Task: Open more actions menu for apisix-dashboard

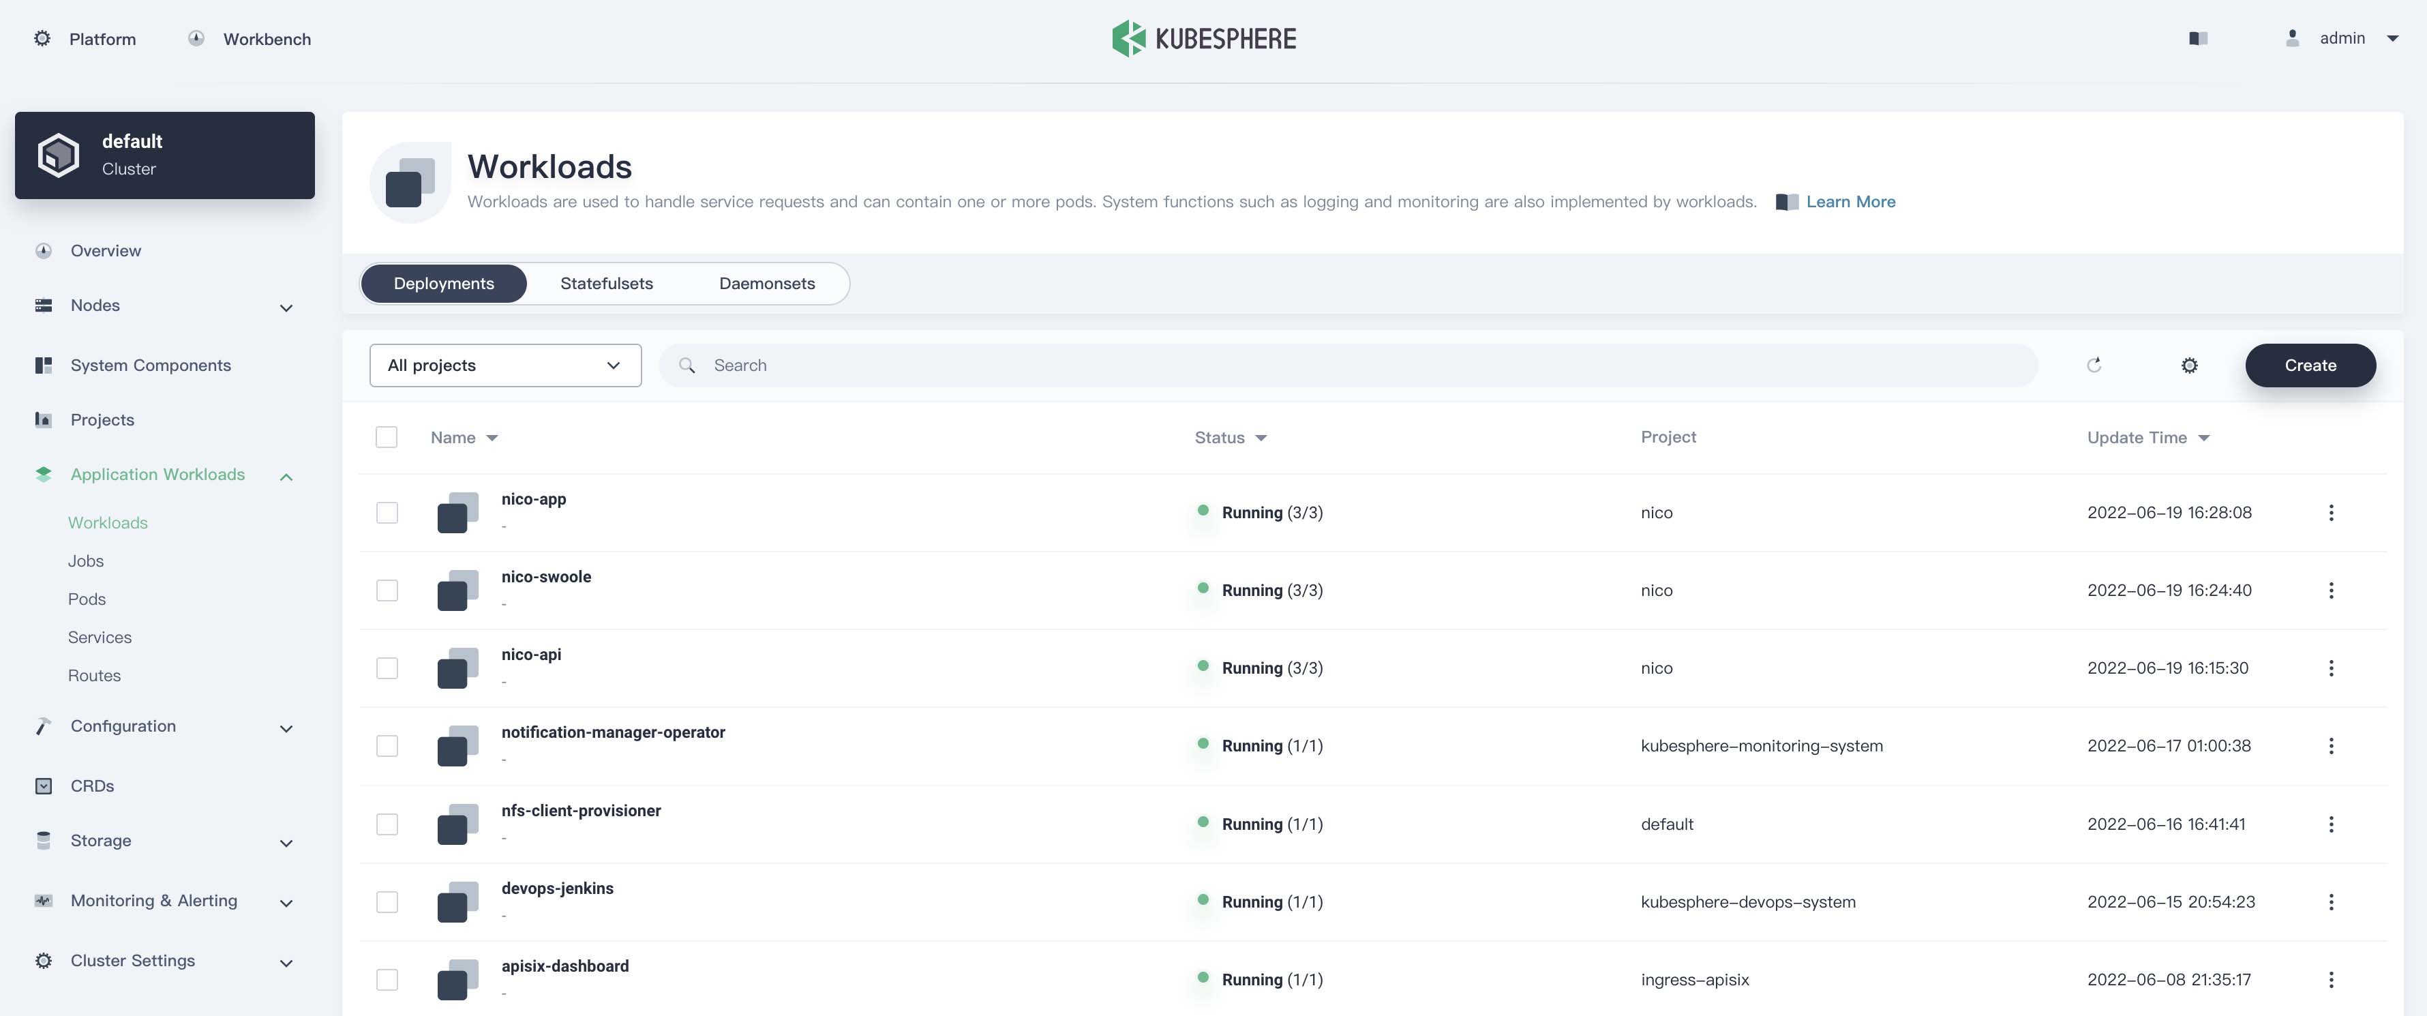Action: pos(2331,980)
